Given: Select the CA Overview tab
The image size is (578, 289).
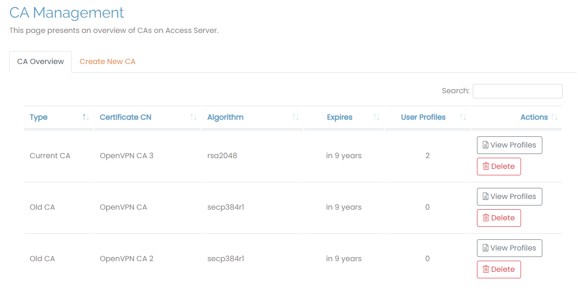Looking at the screenshot, I should (x=40, y=62).
